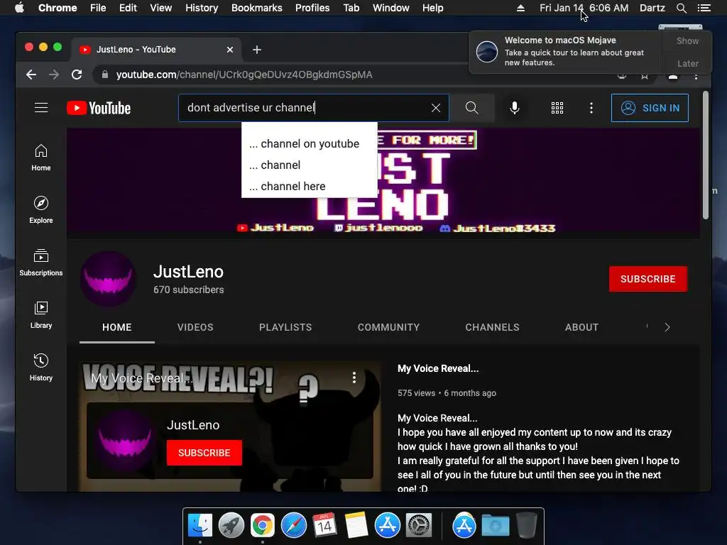727x545 pixels.
Task: Click the site lock icon in address bar
Action: [x=105, y=75]
